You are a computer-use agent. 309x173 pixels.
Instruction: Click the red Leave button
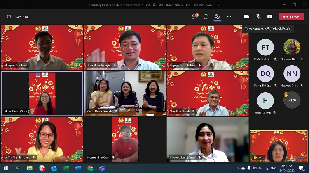point(291,17)
